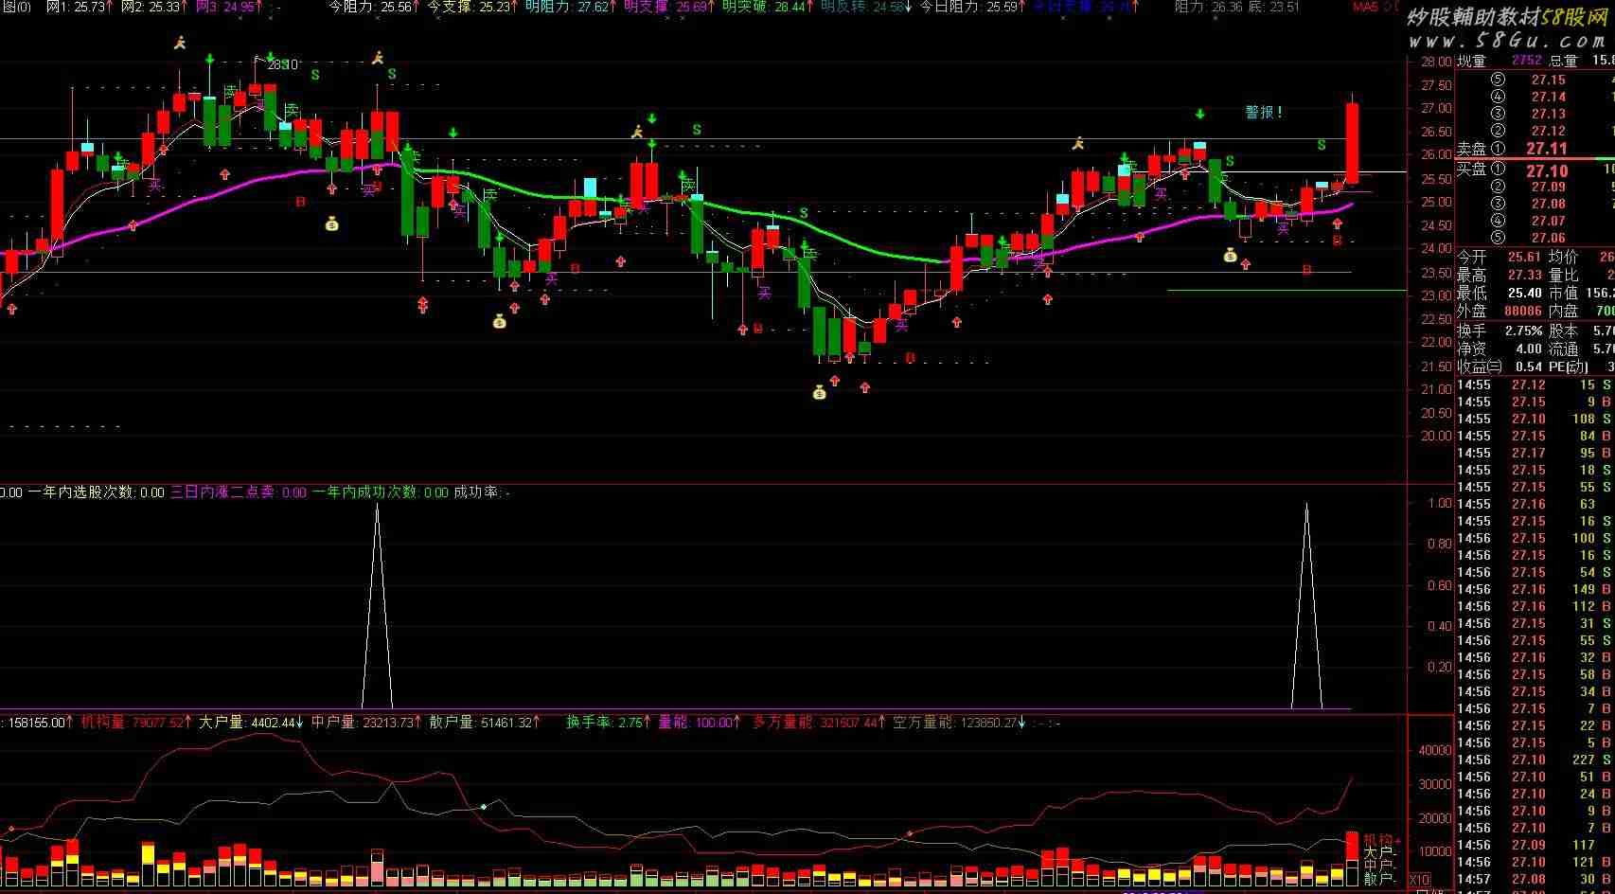Click the 换手 turnover rate 2.75% value

point(1526,331)
